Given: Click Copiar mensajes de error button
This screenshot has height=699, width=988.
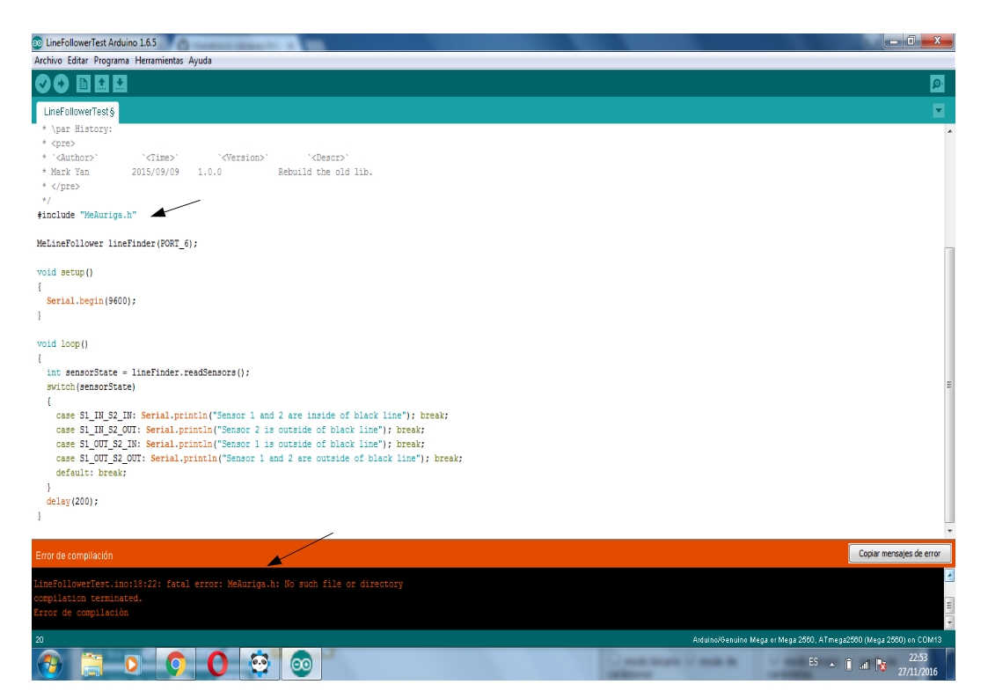Looking at the screenshot, I should 899,554.
